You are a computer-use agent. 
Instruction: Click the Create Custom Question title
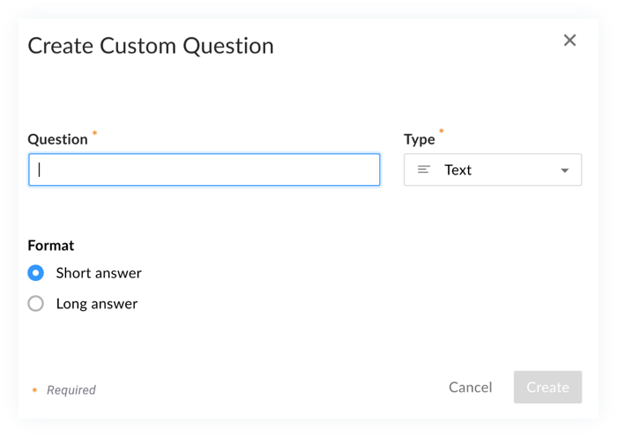click(151, 46)
